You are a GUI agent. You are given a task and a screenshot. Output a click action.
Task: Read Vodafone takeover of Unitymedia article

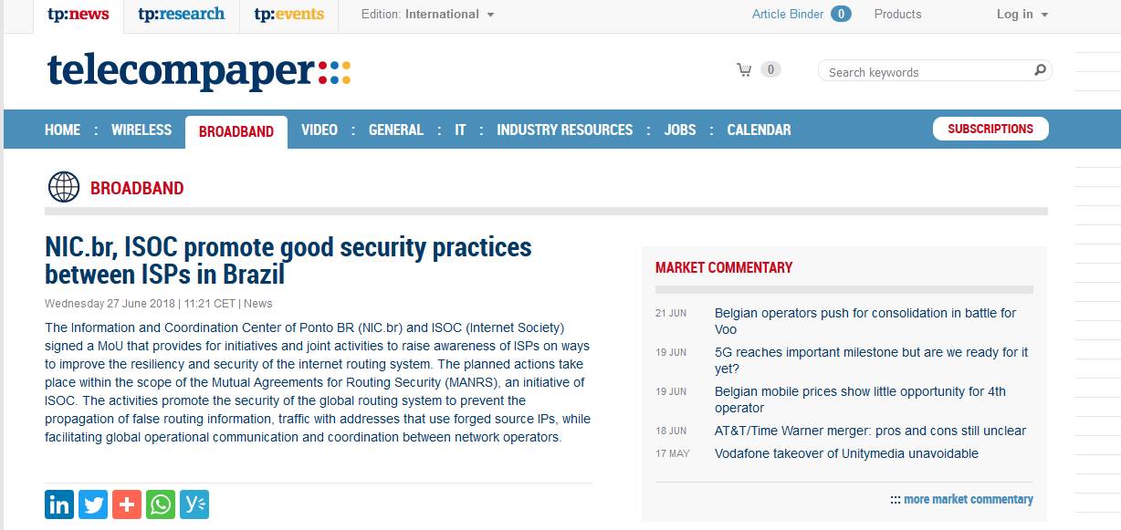click(x=846, y=453)
